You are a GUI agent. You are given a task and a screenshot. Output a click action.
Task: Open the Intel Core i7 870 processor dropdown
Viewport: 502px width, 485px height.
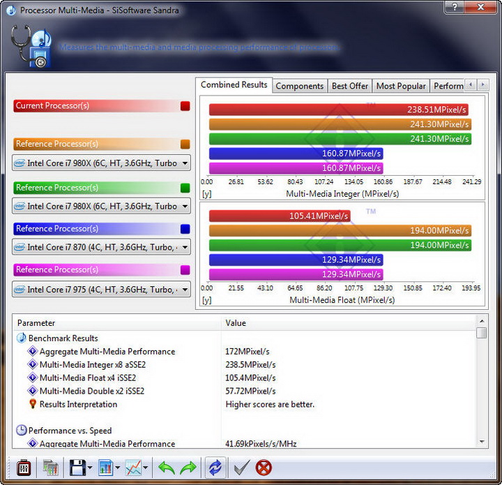(x=102, y=247)
